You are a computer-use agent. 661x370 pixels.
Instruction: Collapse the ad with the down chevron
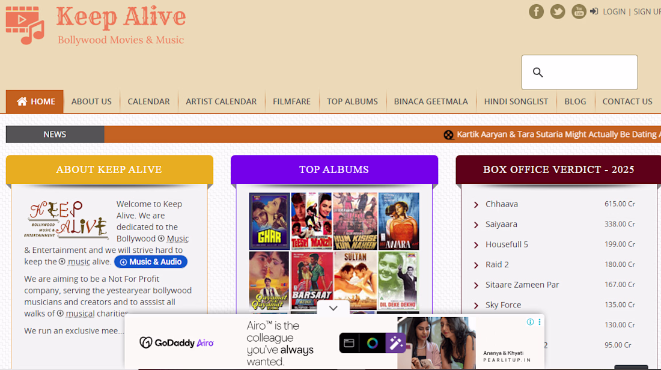pyautogui.click(x=333, y=308)
